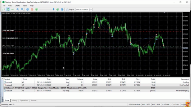191x107 pixels.
Task: Click the balance row circle icon
Action: (5, 88)
